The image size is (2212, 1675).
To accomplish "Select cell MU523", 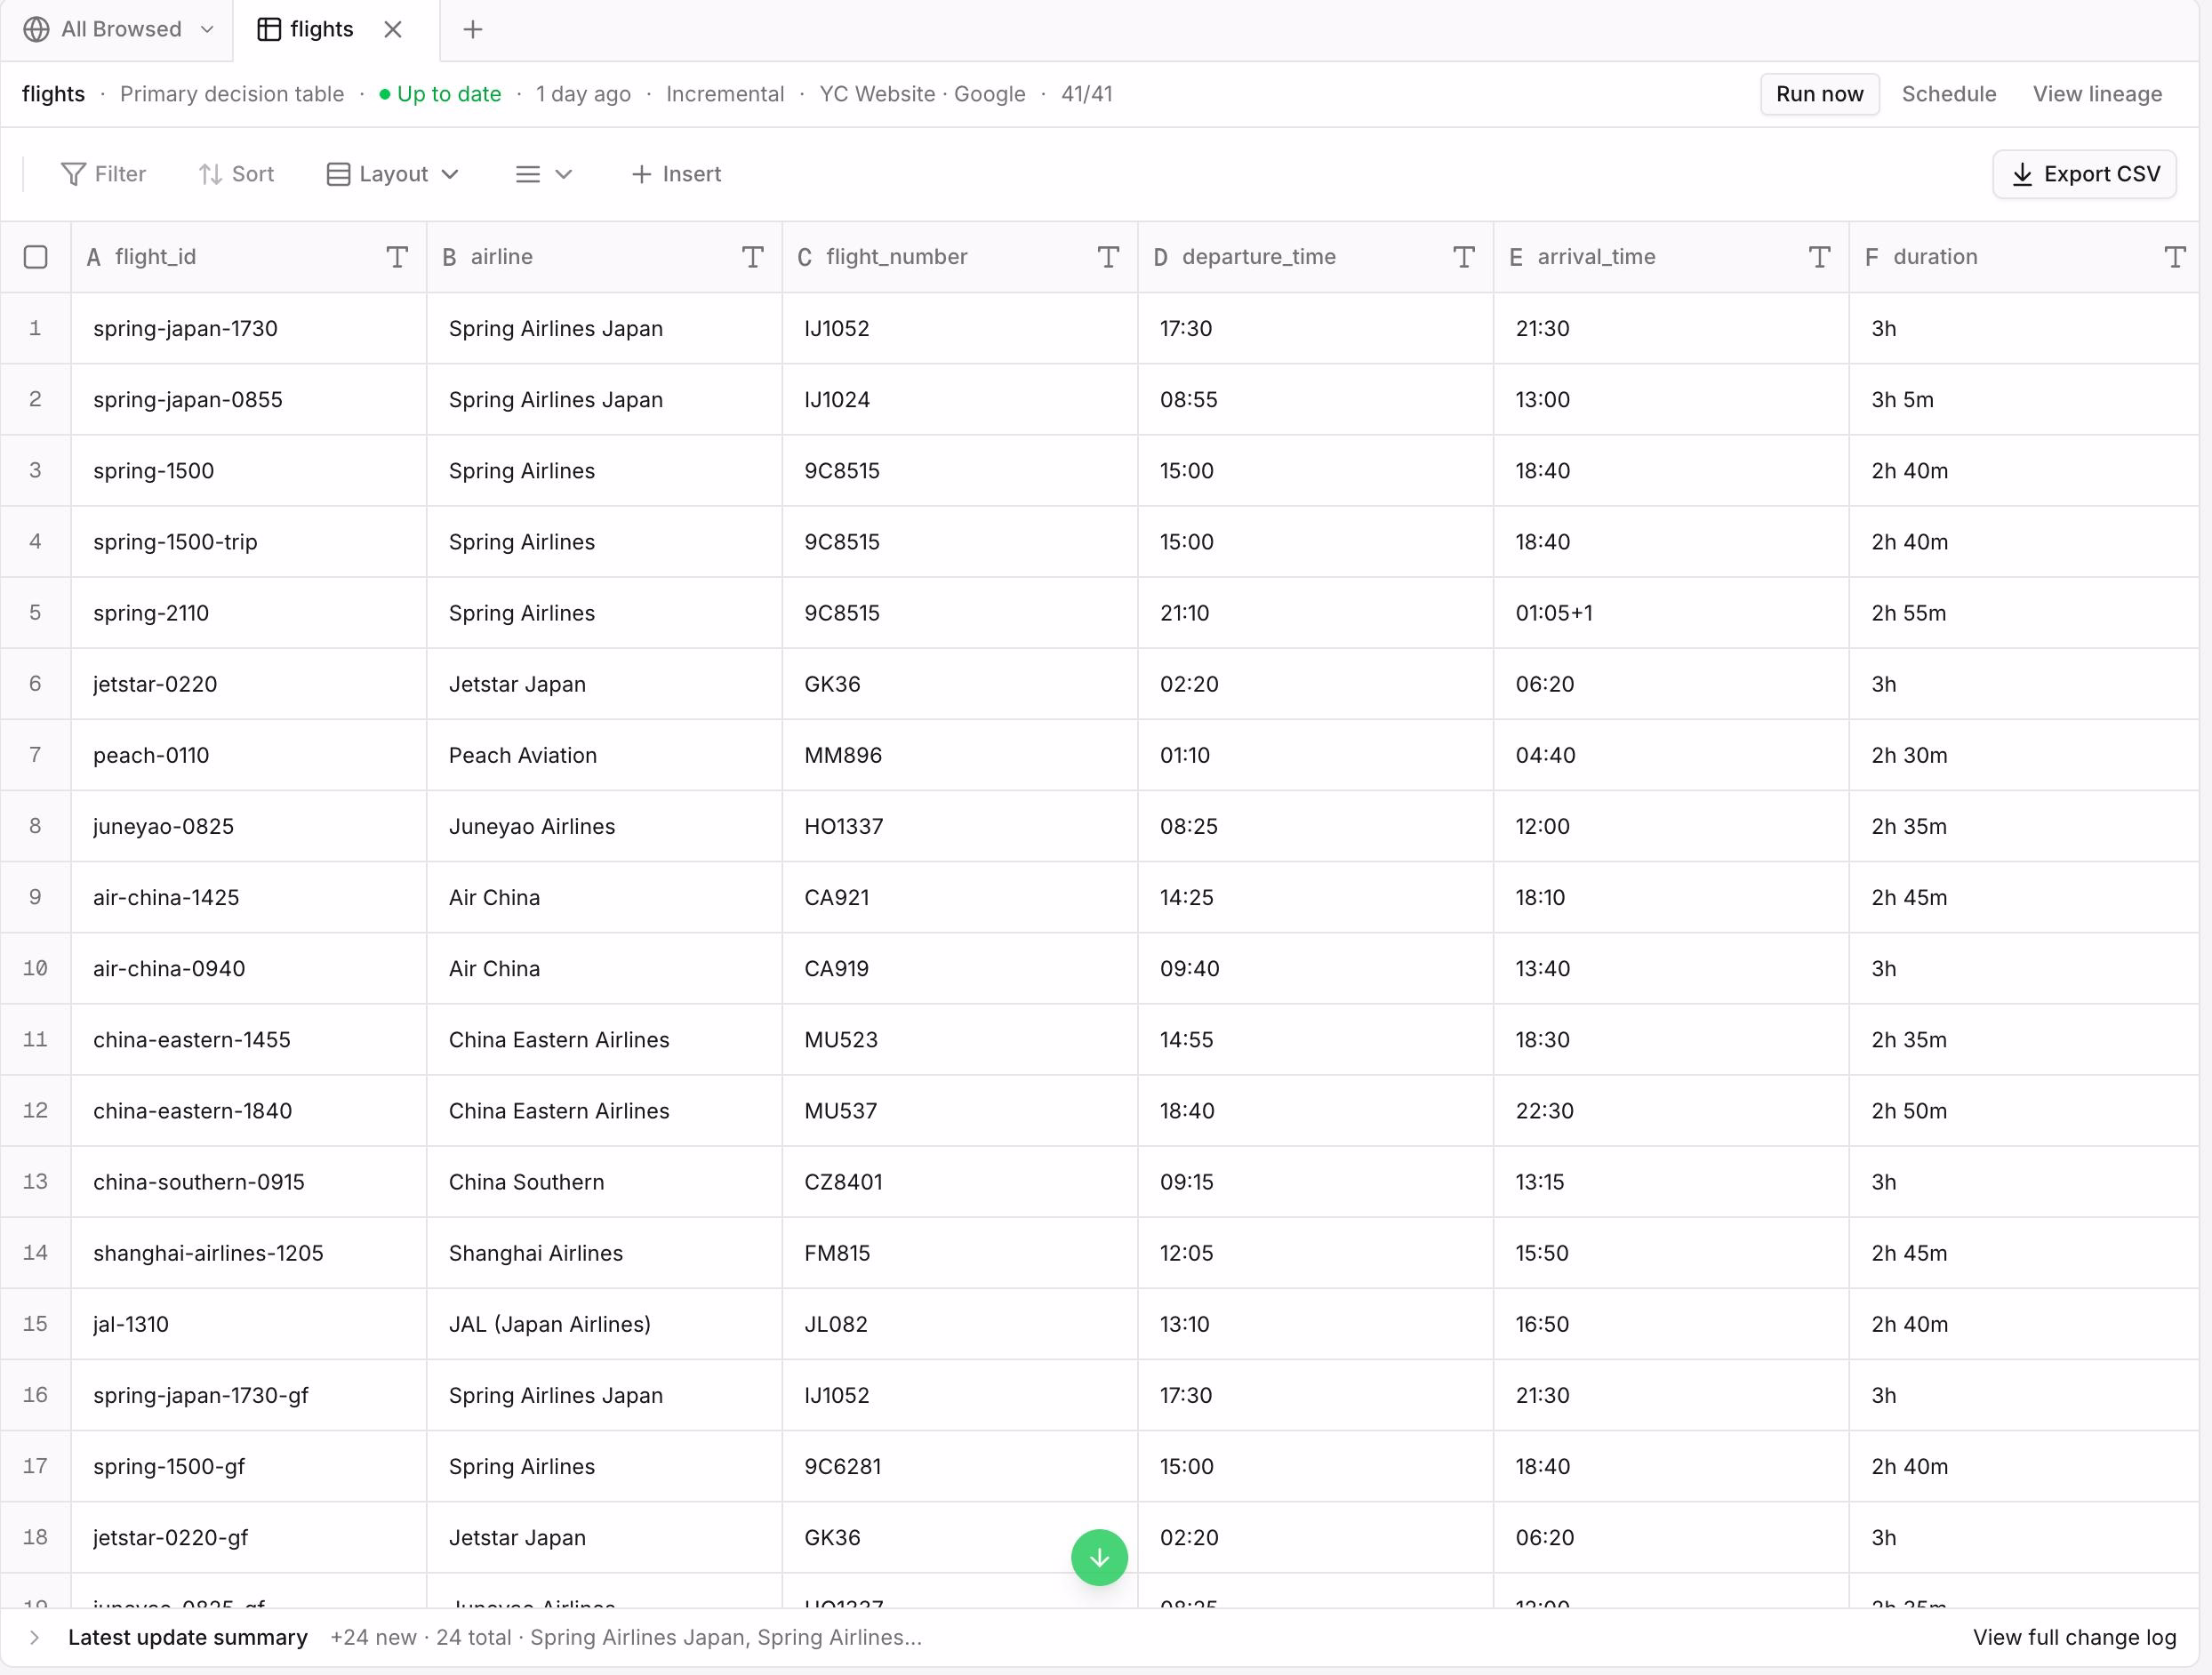I will coord(960,1039).
